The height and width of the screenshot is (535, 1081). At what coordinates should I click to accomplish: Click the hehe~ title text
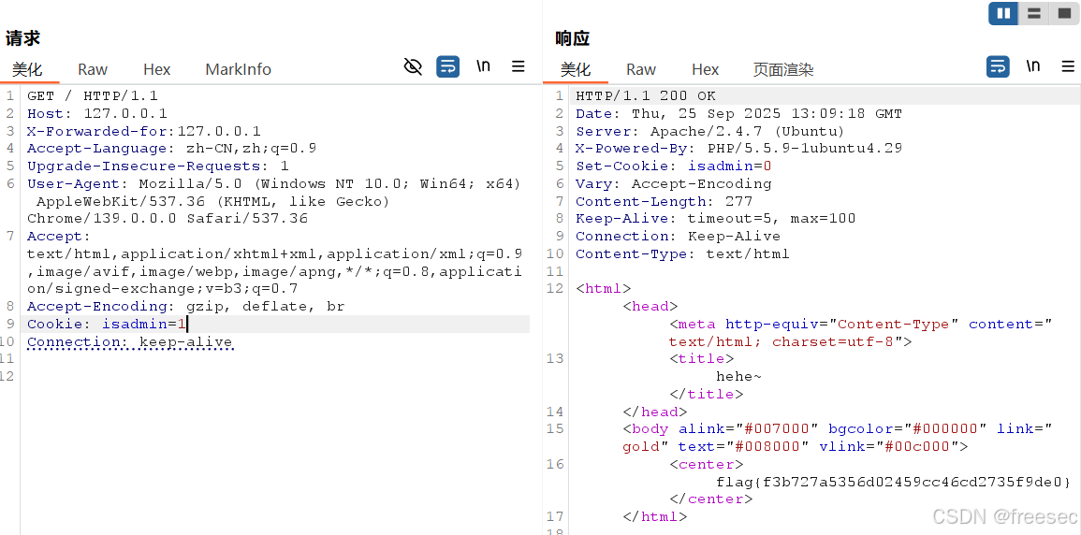pyautogui.click(x=739, y=377)
